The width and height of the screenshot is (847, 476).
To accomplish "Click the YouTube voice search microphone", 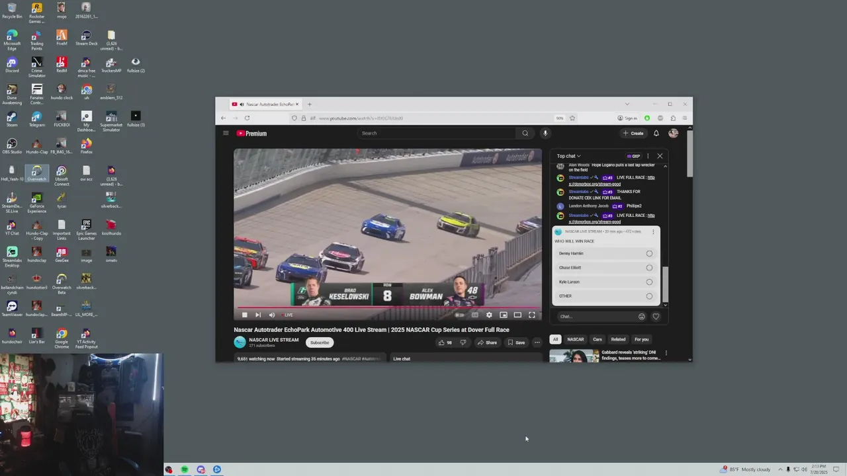I will 545,133.
